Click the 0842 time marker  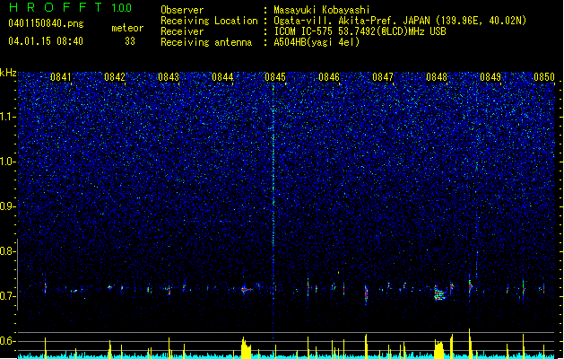115,77
